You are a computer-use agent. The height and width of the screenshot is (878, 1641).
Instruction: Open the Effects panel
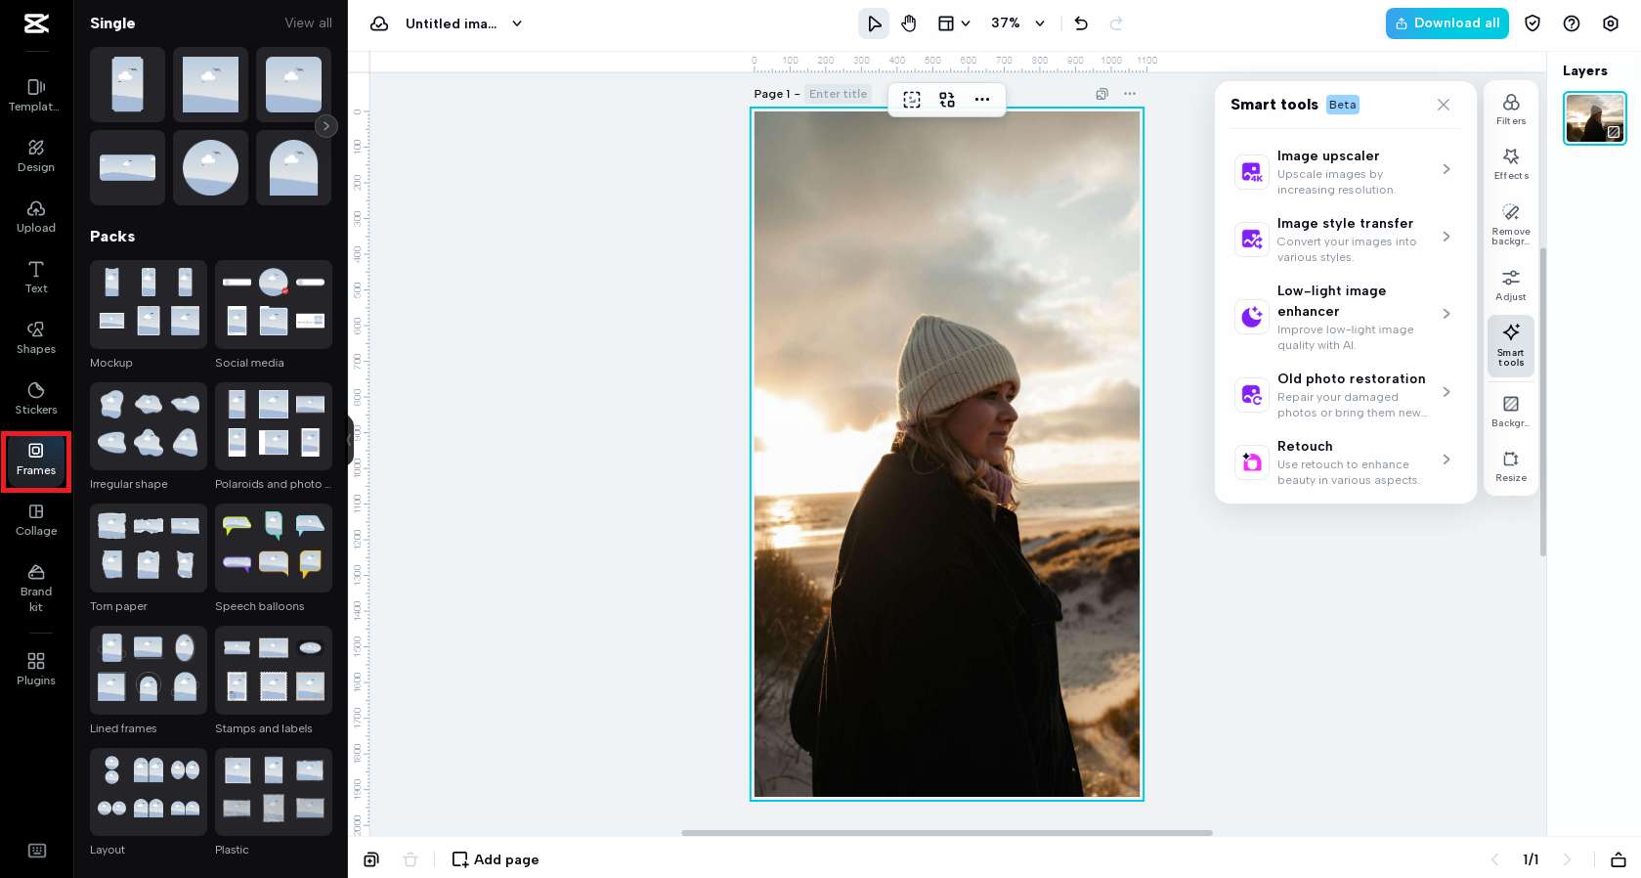(1510, 163)
